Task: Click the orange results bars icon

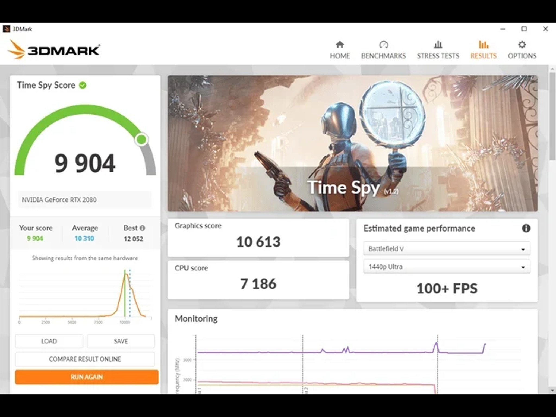Action: (484, 45)
